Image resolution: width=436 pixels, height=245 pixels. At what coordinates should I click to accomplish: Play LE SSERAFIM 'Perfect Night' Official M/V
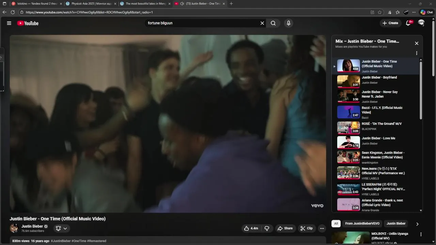(376, 189)
